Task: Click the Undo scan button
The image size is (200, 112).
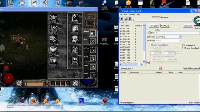Action: [188, 26]
